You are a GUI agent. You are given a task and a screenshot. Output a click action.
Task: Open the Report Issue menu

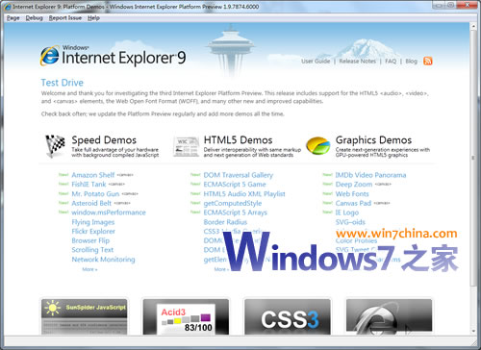[x=65, y=18]
